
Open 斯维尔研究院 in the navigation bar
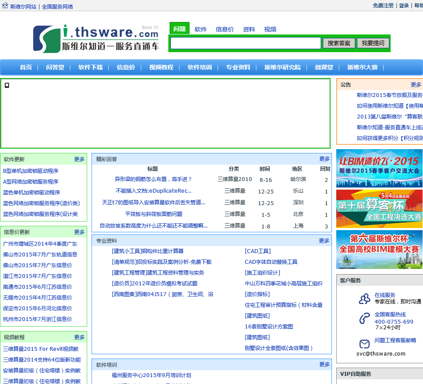[x=282, y=67]
